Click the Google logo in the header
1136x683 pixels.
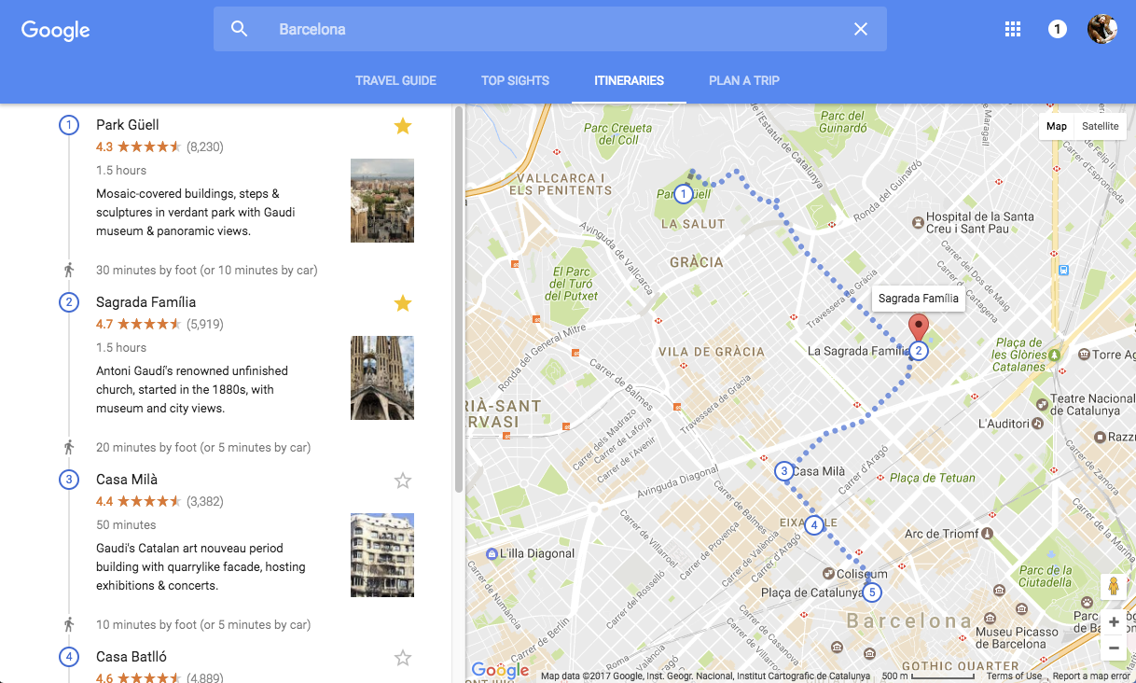point(56,30)
